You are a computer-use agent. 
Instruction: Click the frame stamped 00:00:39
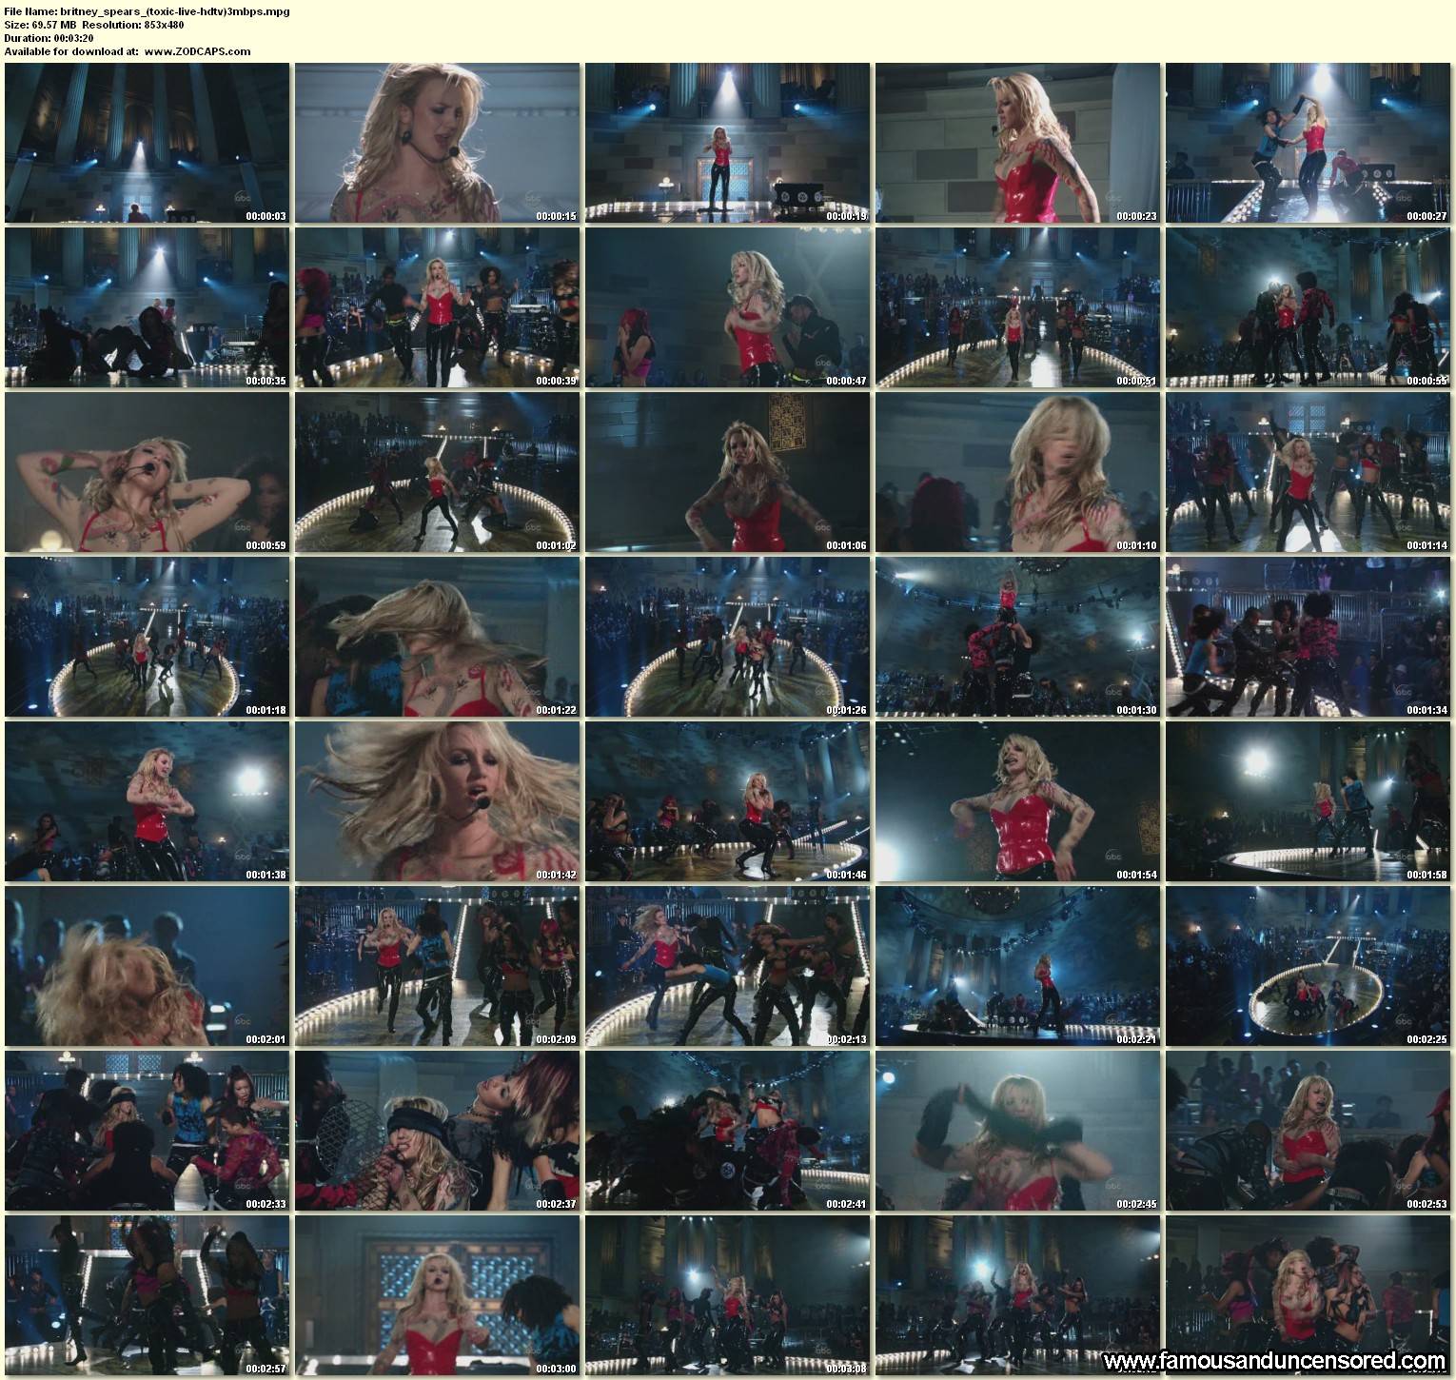(x=437, y=307)
